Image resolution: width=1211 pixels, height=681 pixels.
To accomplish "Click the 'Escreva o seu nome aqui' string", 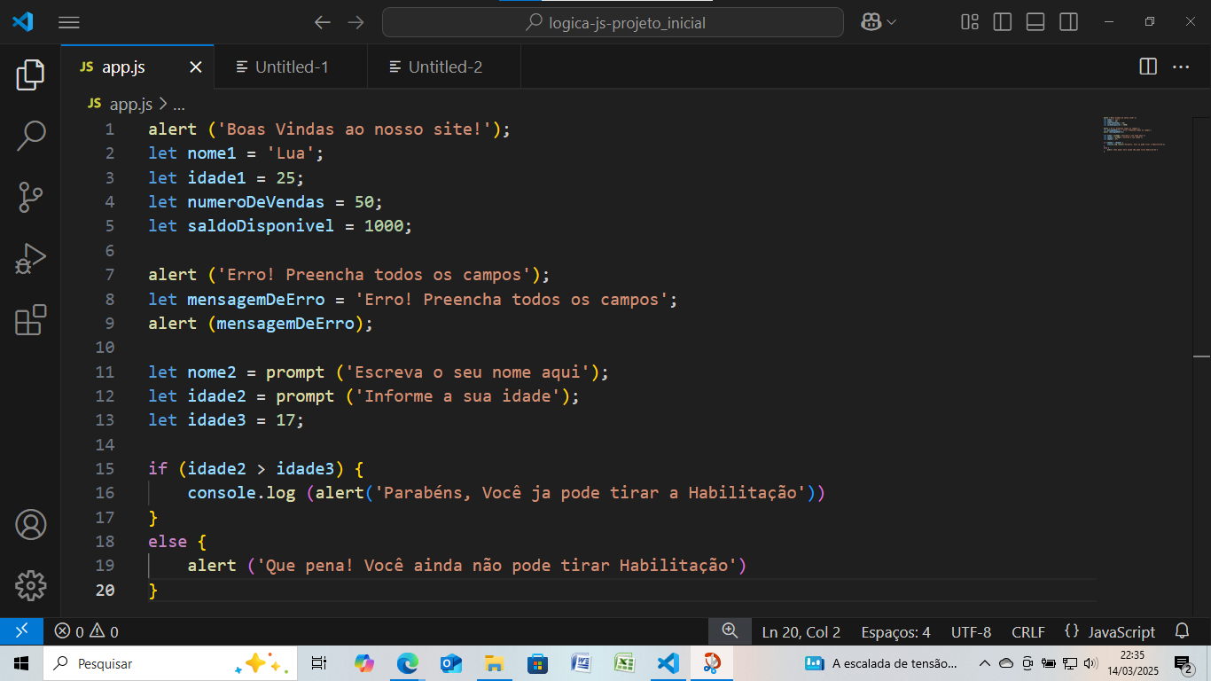I will click(467, 372).
